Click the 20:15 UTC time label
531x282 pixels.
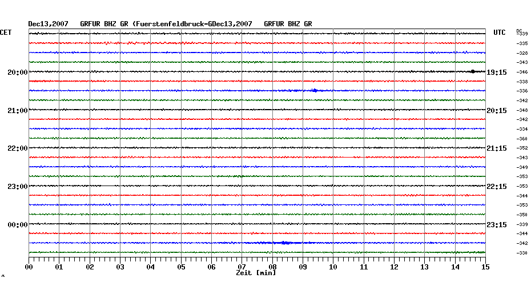[497, 111]
